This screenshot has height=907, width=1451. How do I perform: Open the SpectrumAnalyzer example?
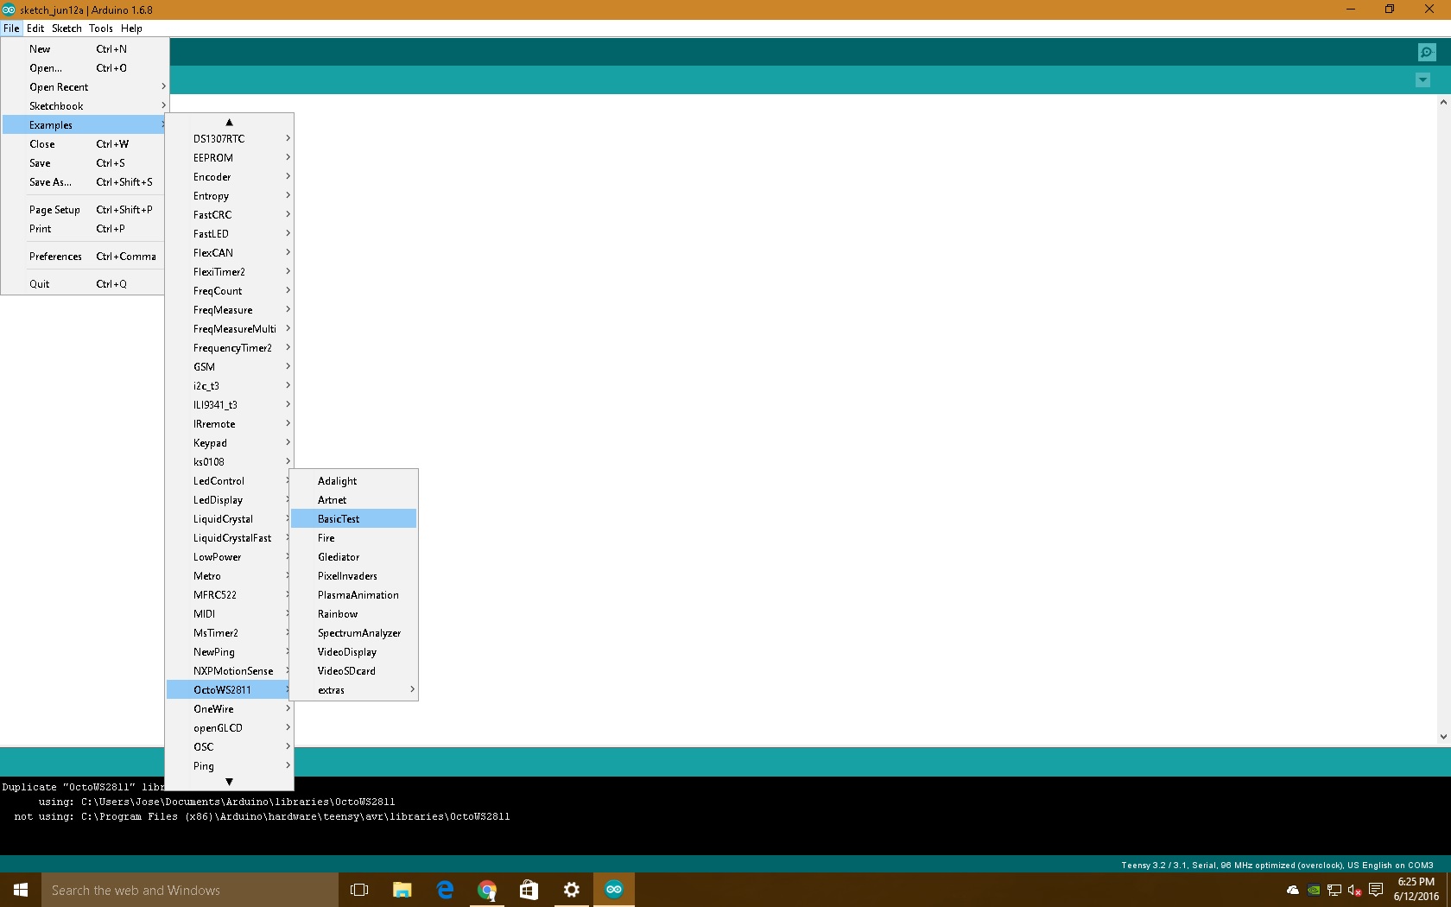click(354, 633)
